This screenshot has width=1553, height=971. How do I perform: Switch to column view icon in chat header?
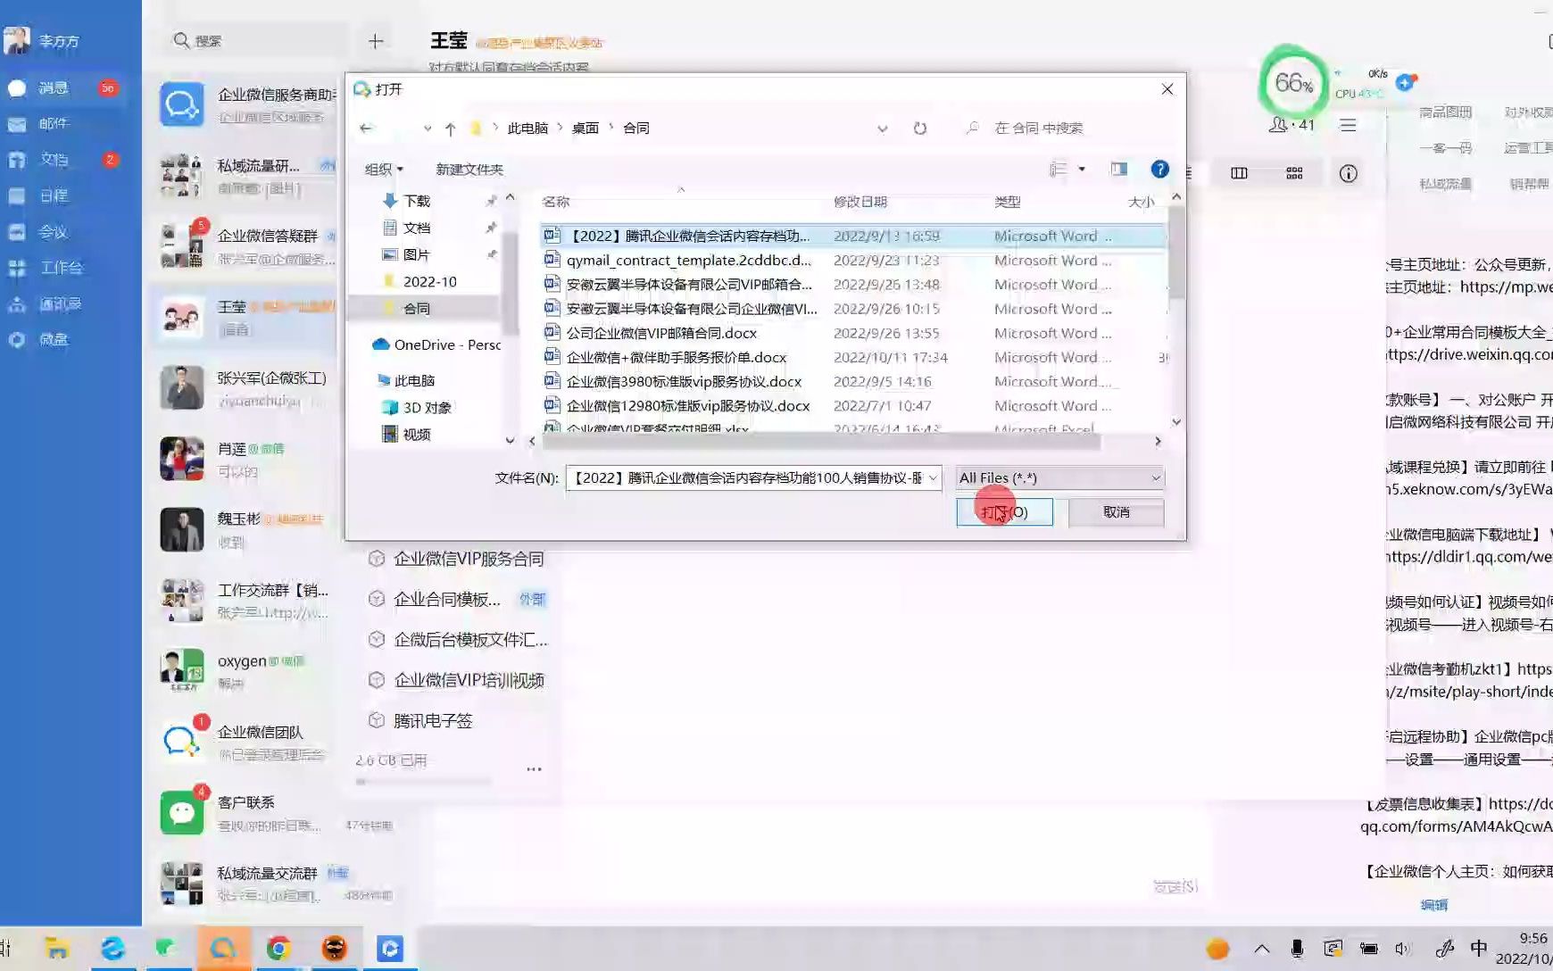click(1239, 173)
